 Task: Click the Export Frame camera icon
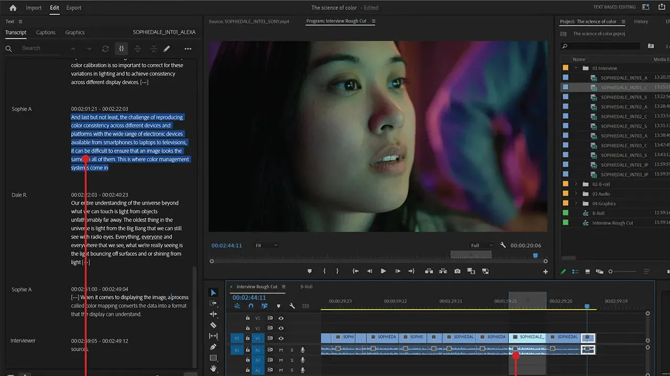tap(457, 271)
